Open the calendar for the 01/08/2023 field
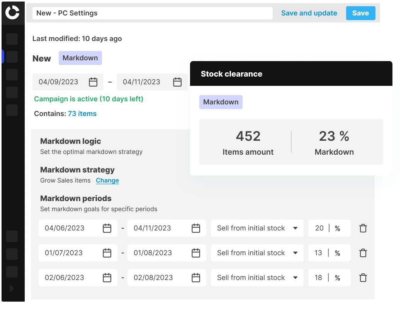411x314 pixels. (196, 253)
